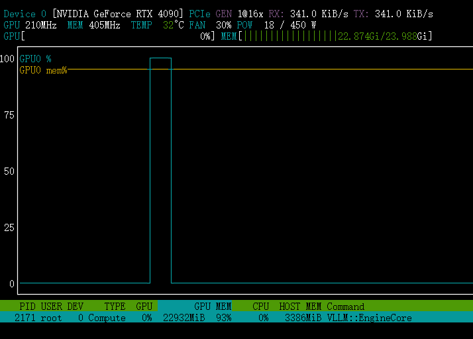Click the 22932MiB GPU memory value
Image resolution: width=473 pixels, height=339 pixels.
[184, 318]
